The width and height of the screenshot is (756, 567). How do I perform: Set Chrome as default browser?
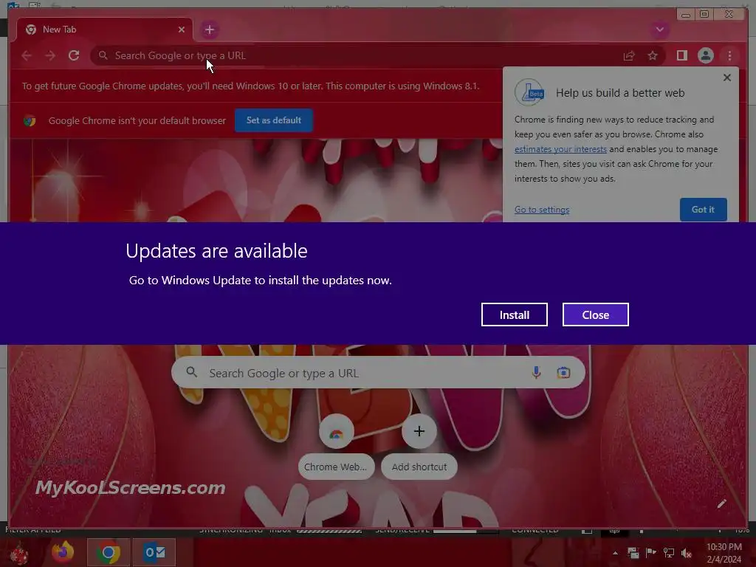tap(273, 120)
